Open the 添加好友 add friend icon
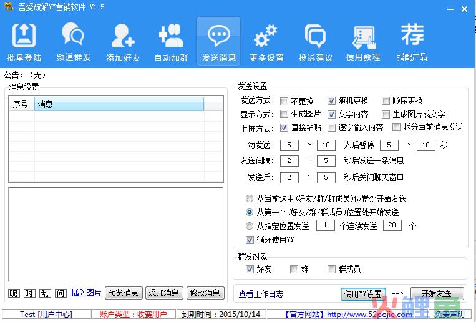 pyautogui.click(x=123, y=42)
